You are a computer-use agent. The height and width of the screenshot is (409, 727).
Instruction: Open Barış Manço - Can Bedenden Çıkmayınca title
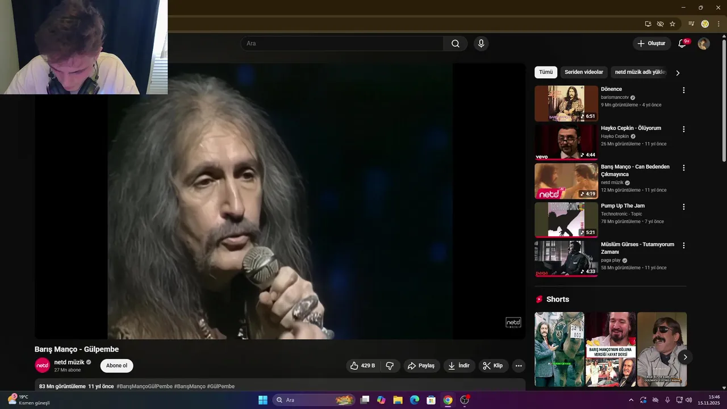tap(635, 170)
